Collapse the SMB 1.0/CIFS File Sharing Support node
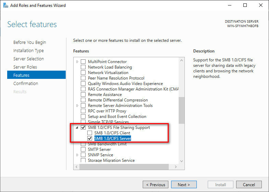 77,128
